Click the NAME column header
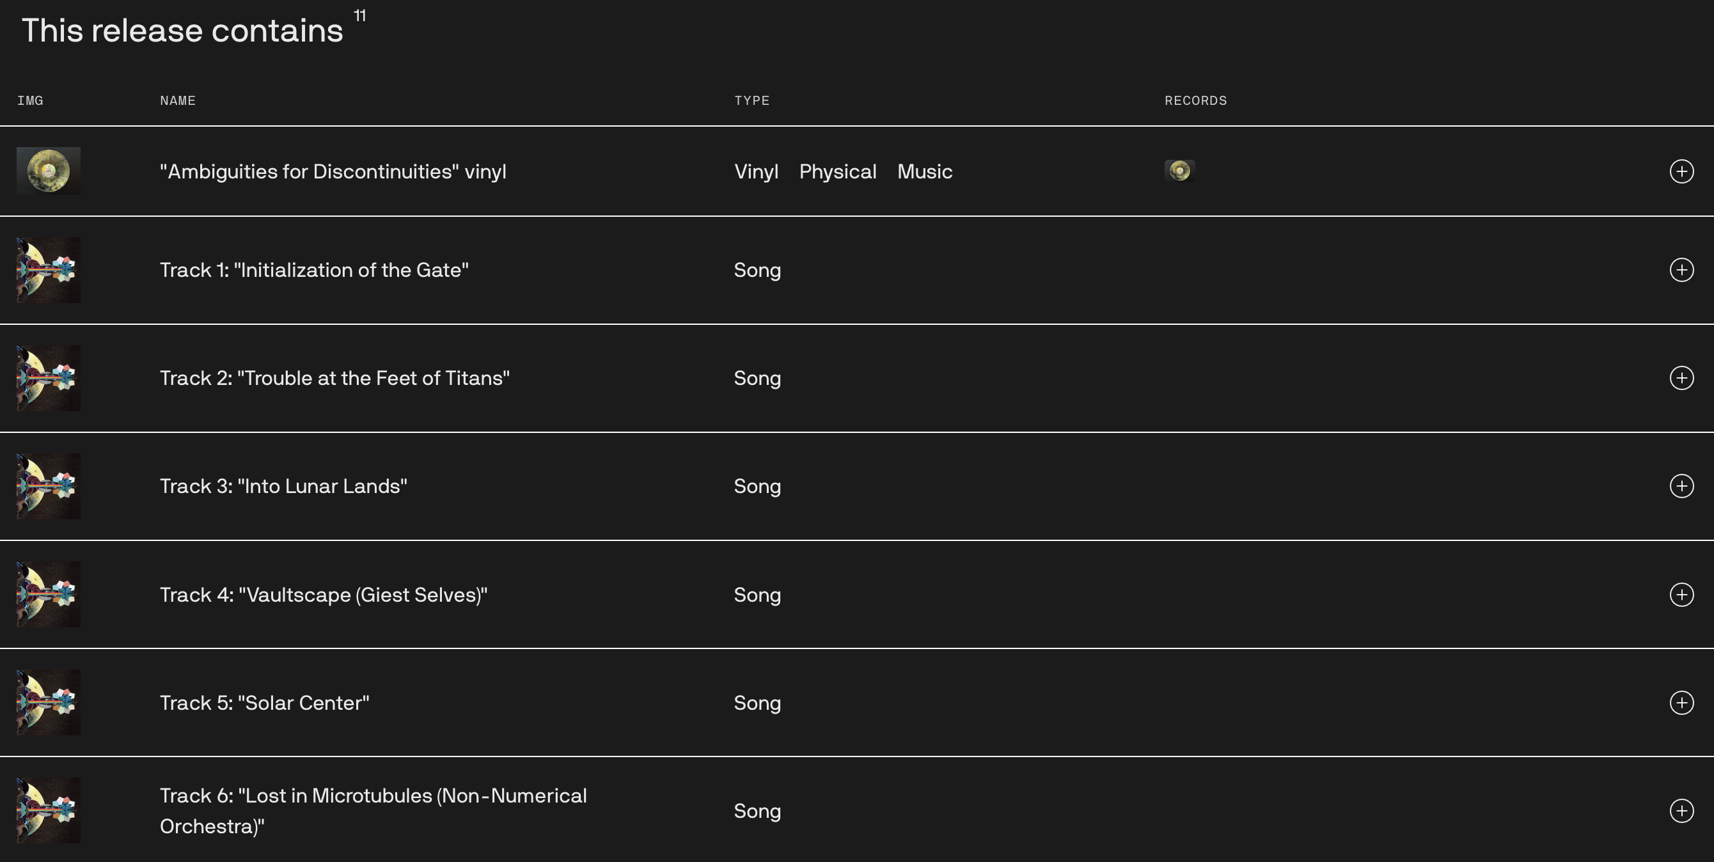 pos(178,100)
